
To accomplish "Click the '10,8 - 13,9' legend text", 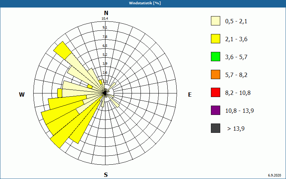I will pos(240,111).
